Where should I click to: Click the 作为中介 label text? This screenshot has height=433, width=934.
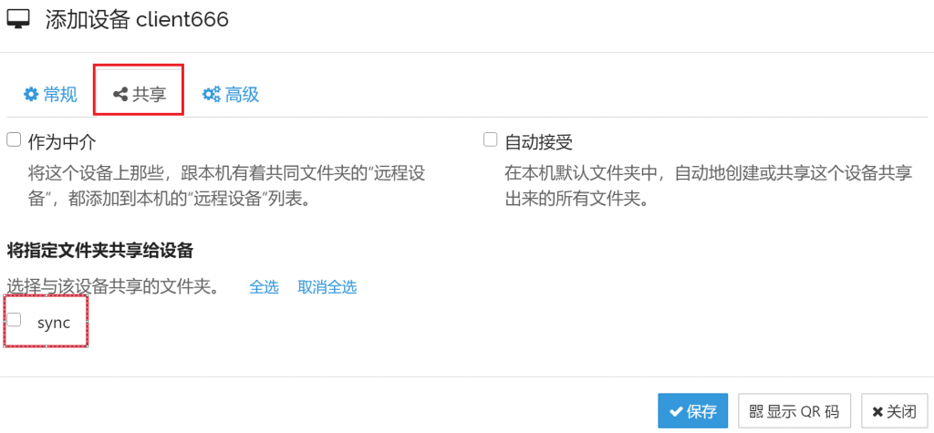pyautogui.click(x=63, y=142)
